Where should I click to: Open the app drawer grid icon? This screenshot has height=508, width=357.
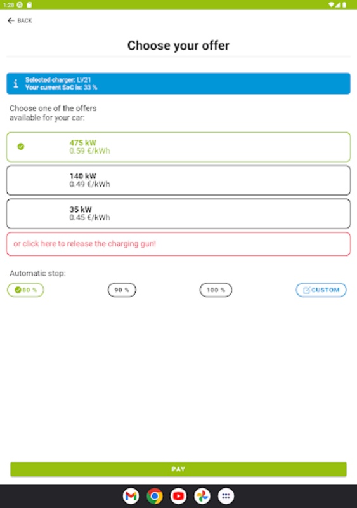point(226,496)
